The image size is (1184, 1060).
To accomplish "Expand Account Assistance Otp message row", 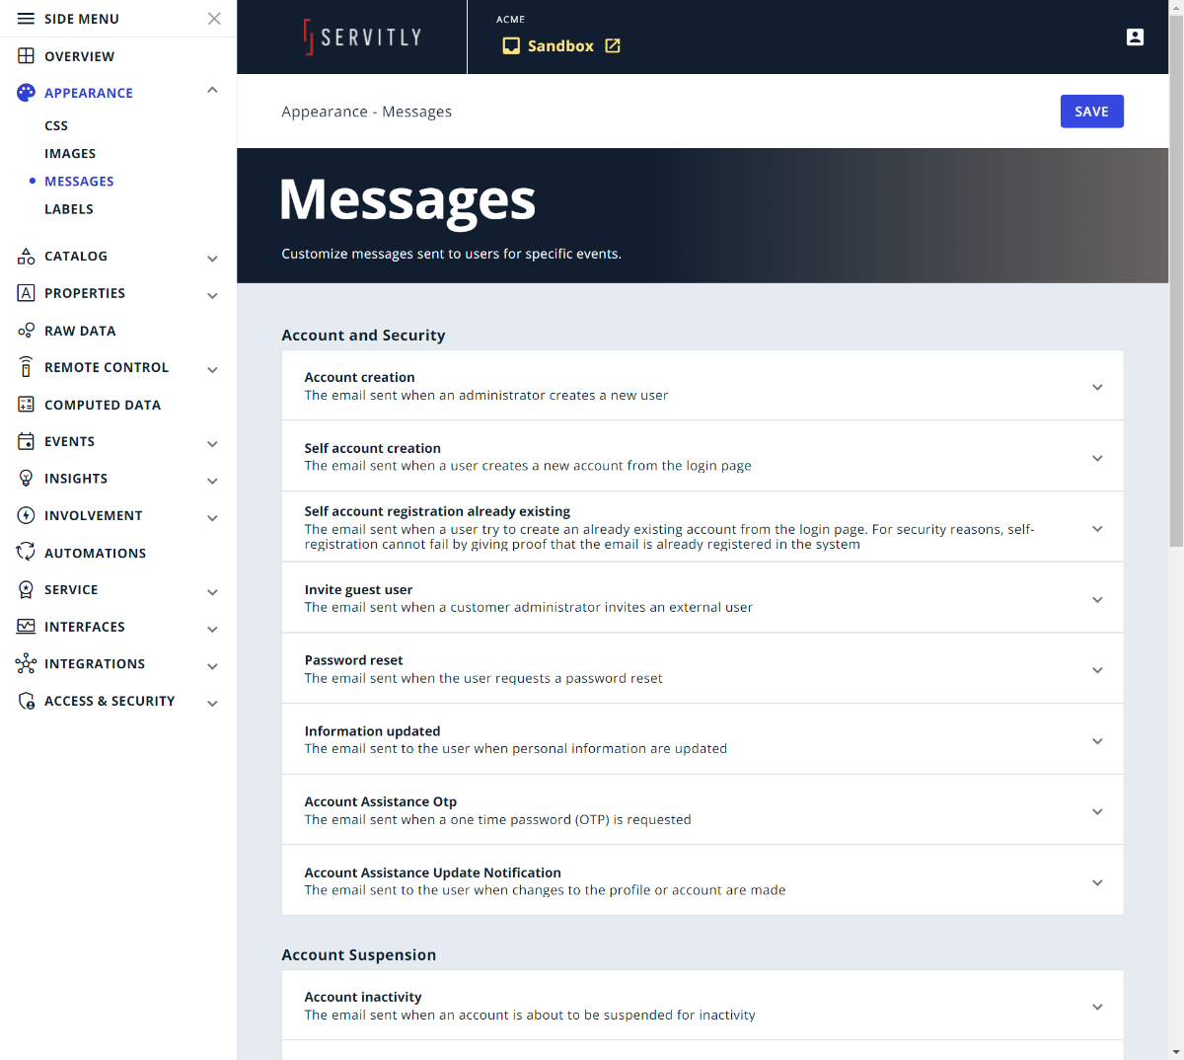I will pyautogui.click(x=1096, y=811).
